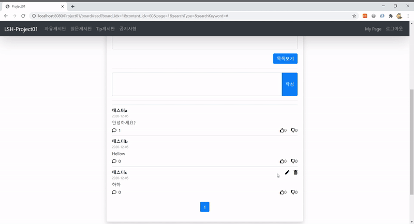Thumbs down the 하하 comment

293,192
